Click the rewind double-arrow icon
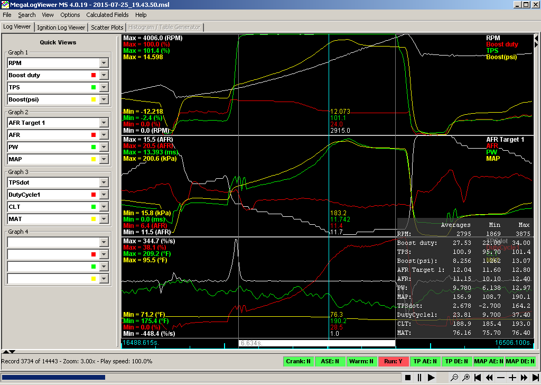Screen dimensions: 541x385 point(489,378)
